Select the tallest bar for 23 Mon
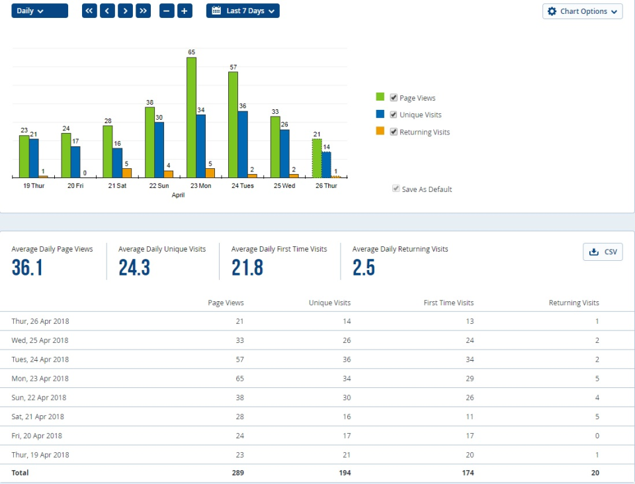Screen dimensions: 635x484 191,116
